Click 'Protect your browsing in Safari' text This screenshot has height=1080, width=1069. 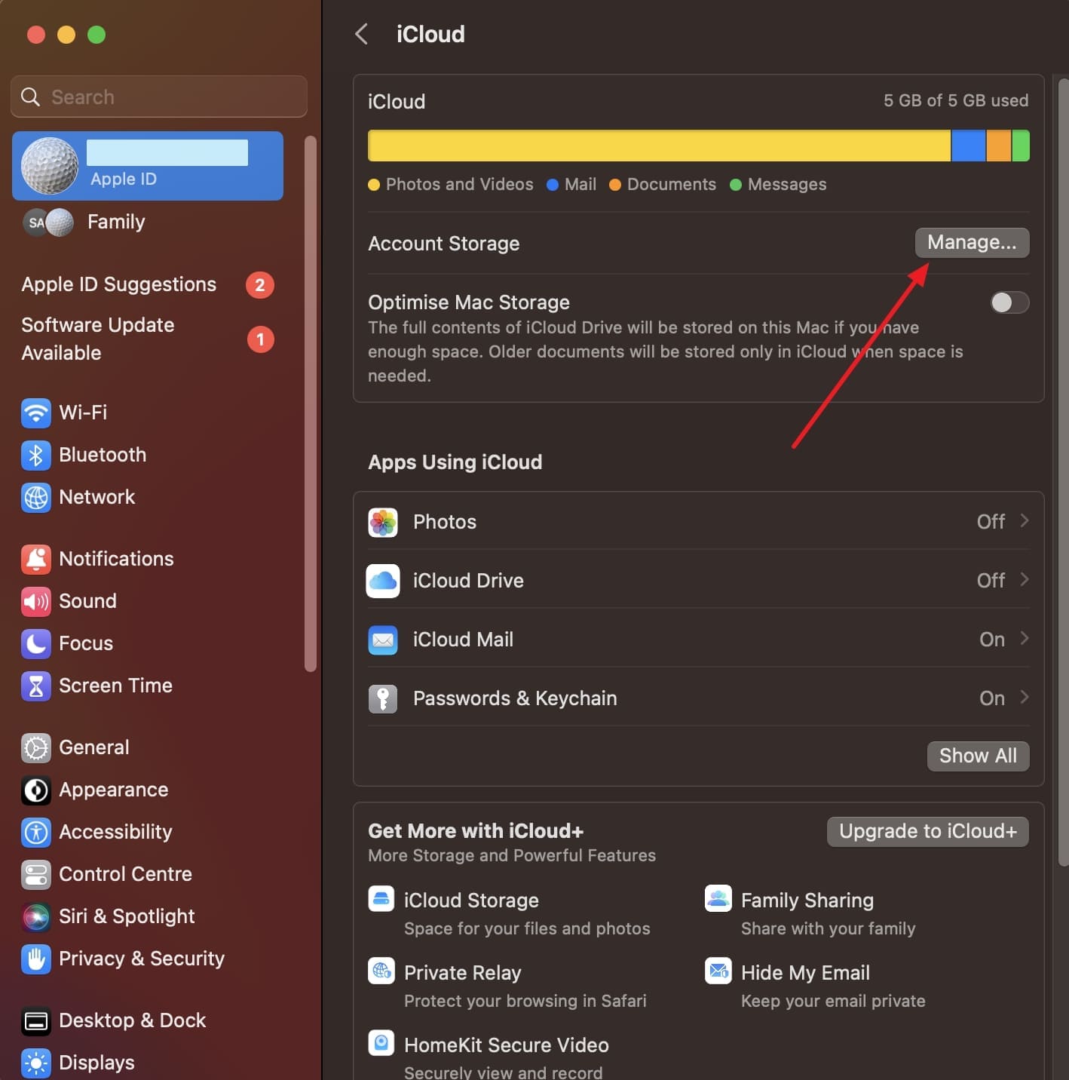coord(525,1001)
